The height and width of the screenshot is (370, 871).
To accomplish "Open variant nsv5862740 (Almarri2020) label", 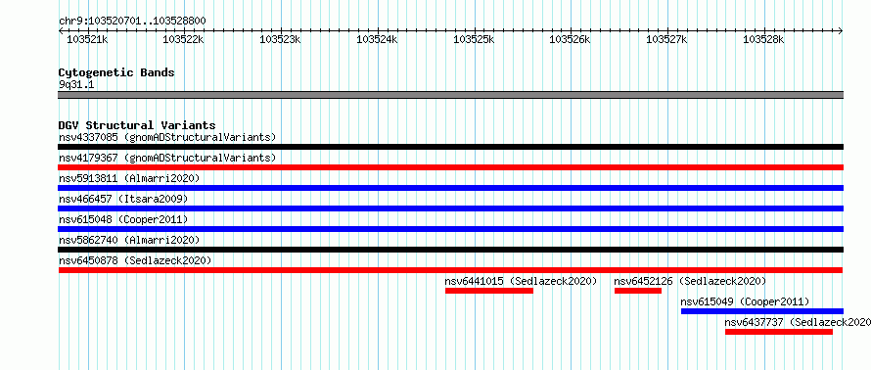I will [129, 240].
